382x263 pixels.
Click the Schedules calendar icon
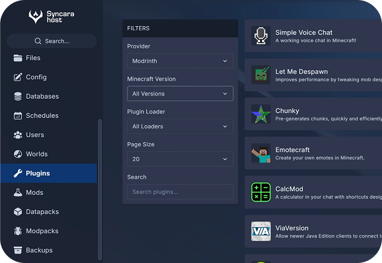pyautogui.click(x=18, y=115)
